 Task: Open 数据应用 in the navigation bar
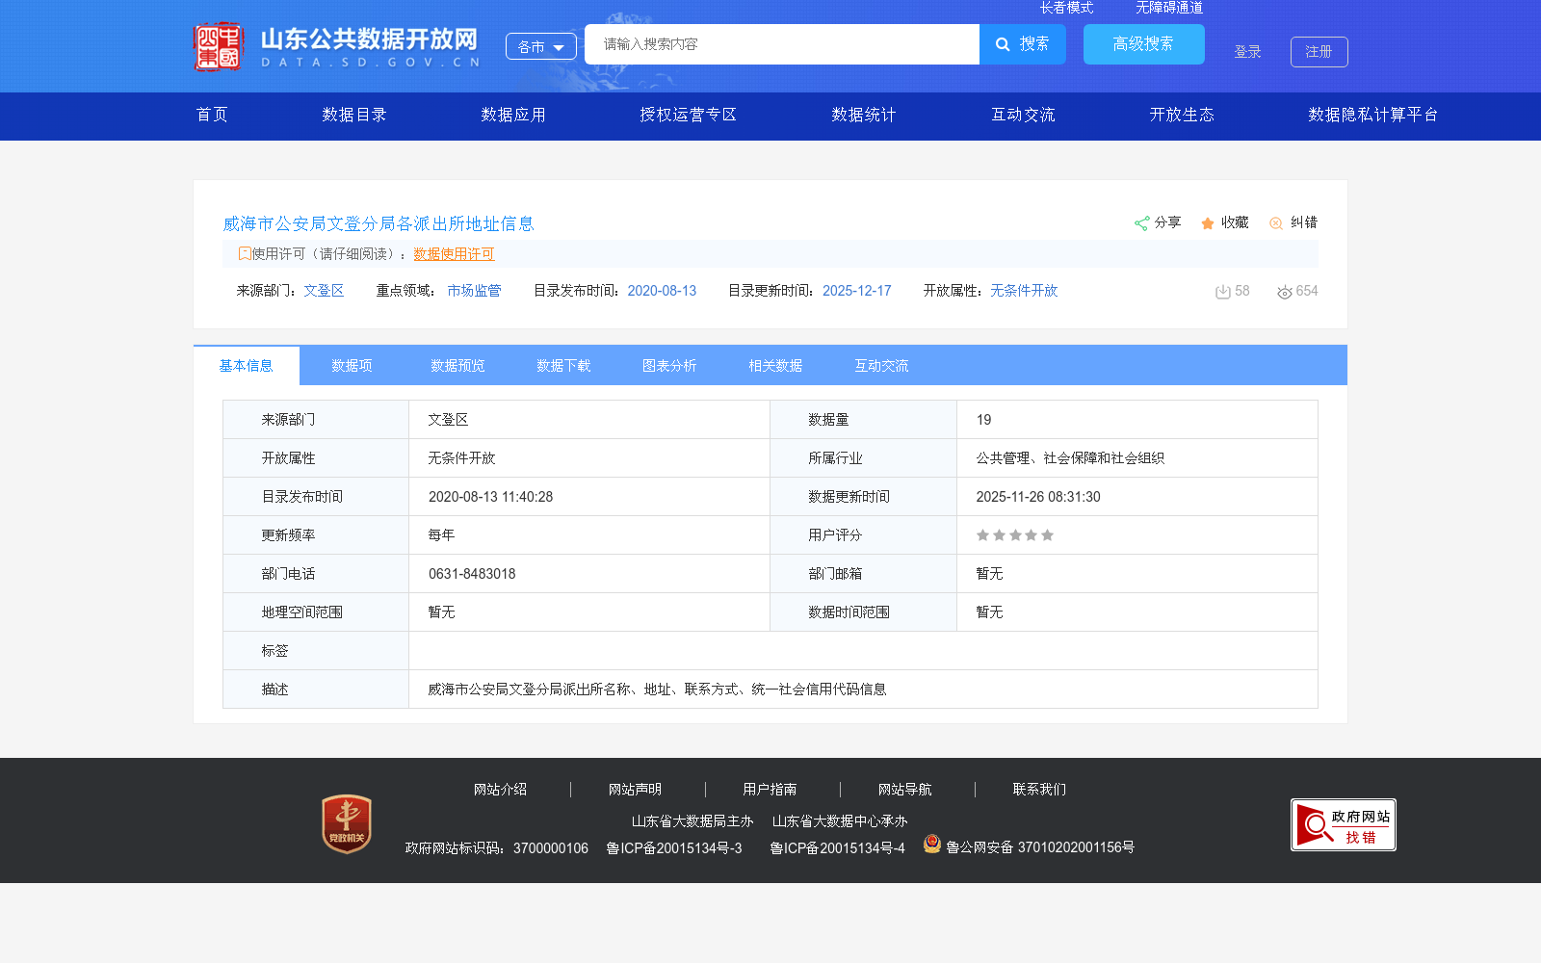tap(513, 115)
